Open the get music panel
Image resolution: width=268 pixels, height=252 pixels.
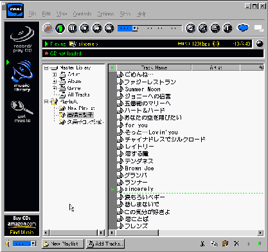click(x=22, y=111)
